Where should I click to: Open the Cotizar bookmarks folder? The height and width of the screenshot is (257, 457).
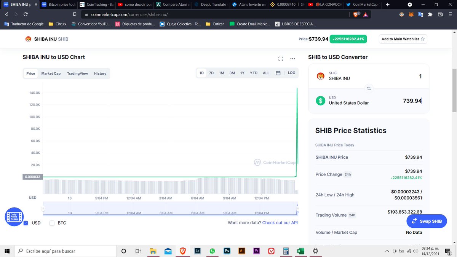(215, 24)
